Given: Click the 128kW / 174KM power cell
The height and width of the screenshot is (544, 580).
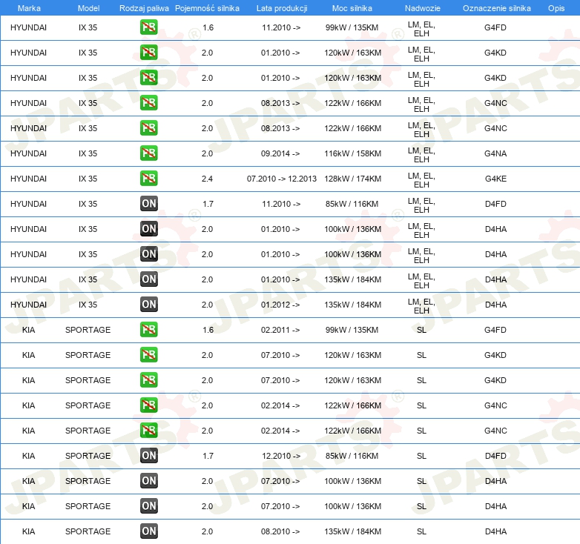Looking at the screenshot, I should pos(353,179).
